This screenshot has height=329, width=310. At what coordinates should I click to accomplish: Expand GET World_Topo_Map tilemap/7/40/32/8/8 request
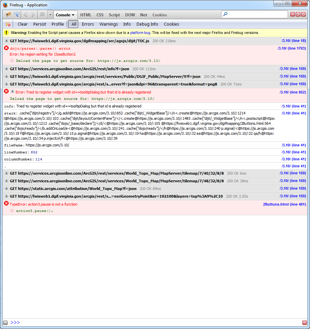click(7, 173)
